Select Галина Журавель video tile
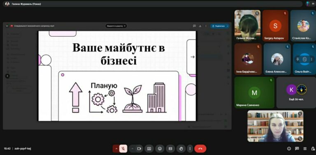Viewport: 316px width, 155px height. [x=247, y=26]
